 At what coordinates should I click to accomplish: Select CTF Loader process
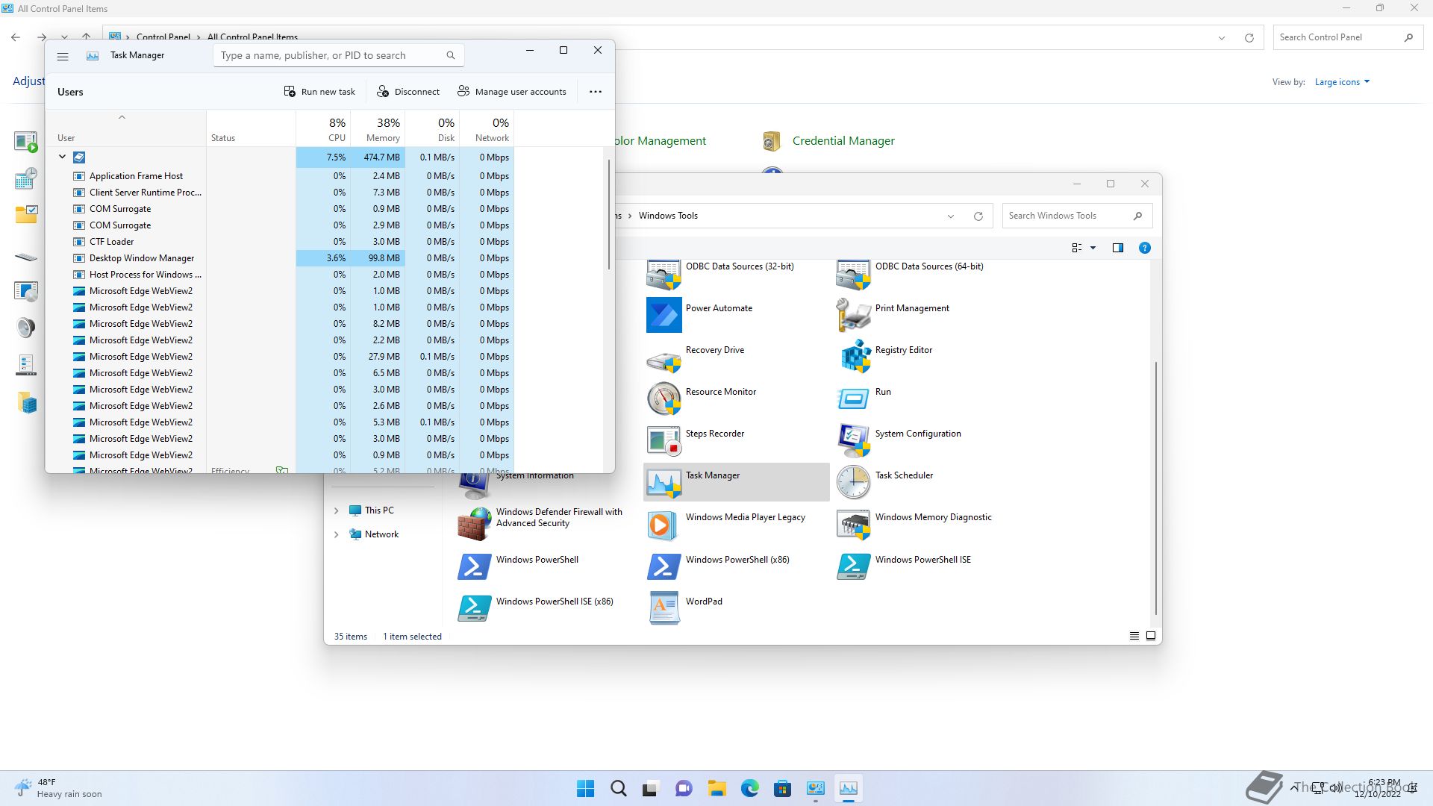coord(280,242)
